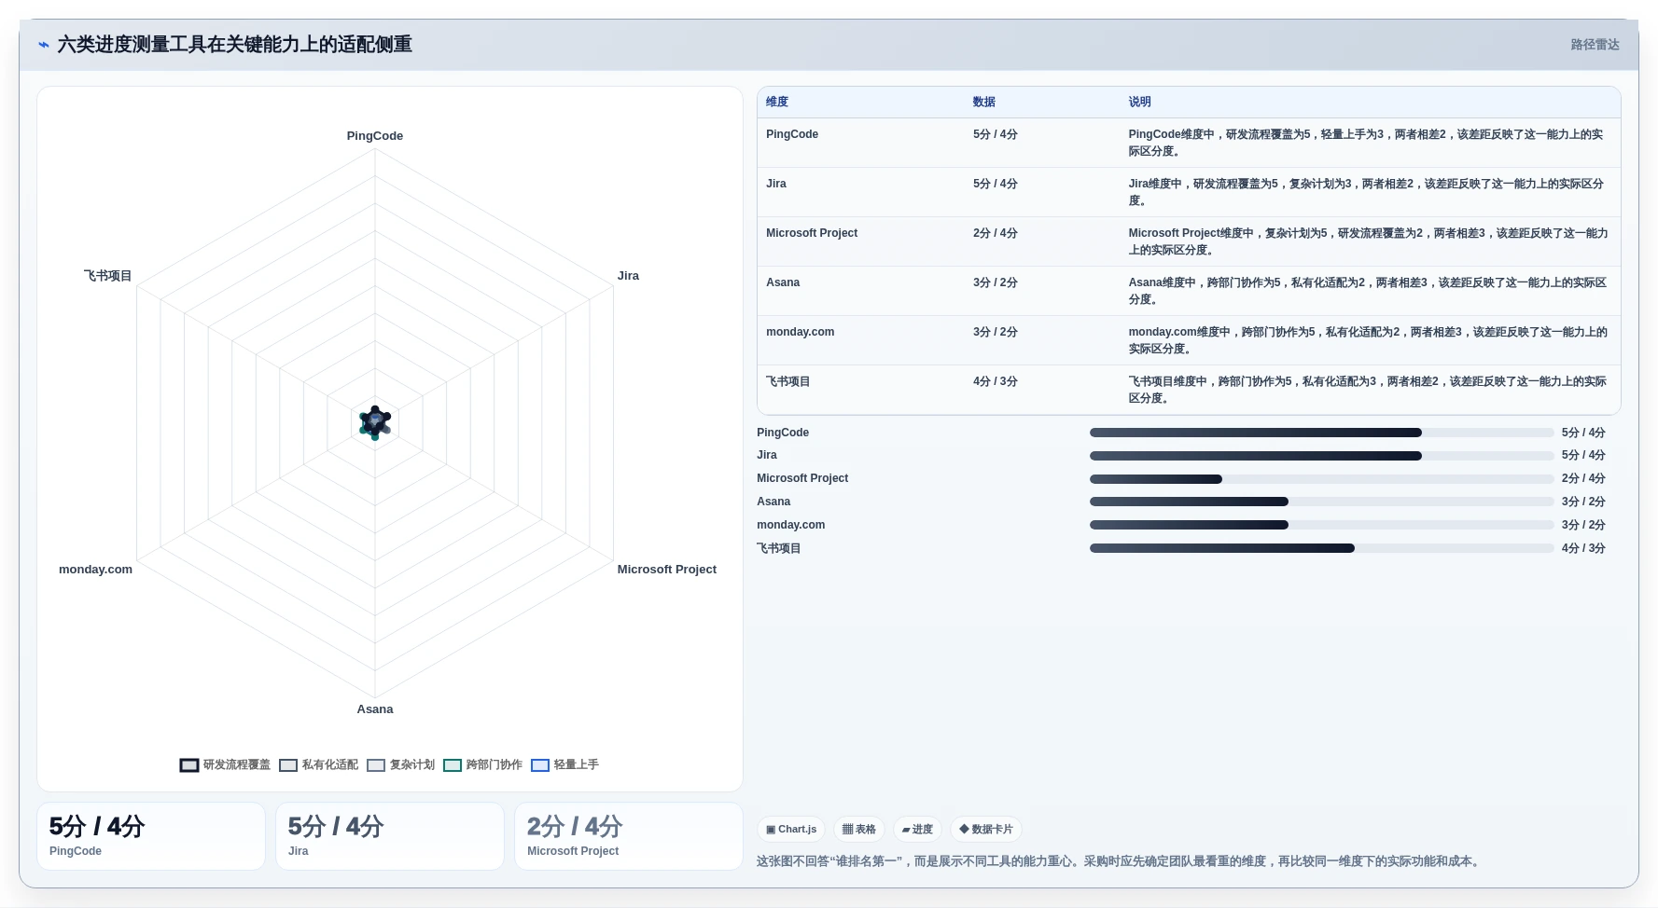
Task: Click the 4分 / 3分 value beside the 飞书项目 progress bar
Action: [x=1583, y=548]
